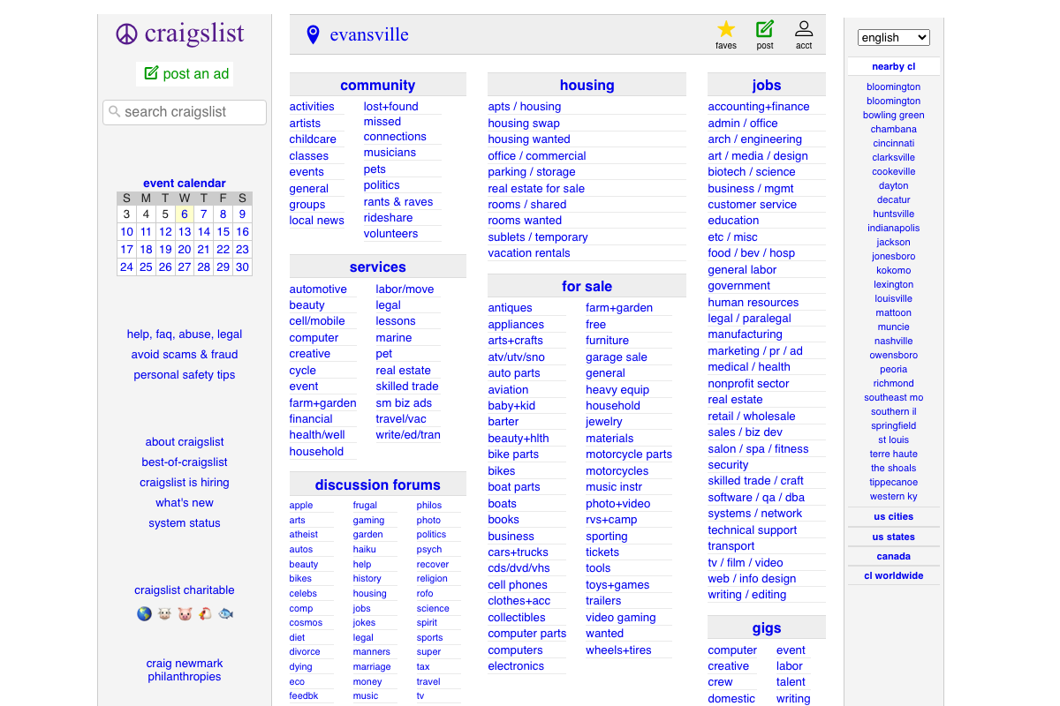Expand the cl worldwide list
This screenshot has height=706, width=1060.
pyautogui.click(x=894, y=575)
